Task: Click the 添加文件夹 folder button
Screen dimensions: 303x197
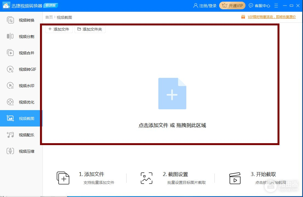Action: [90, 29]
